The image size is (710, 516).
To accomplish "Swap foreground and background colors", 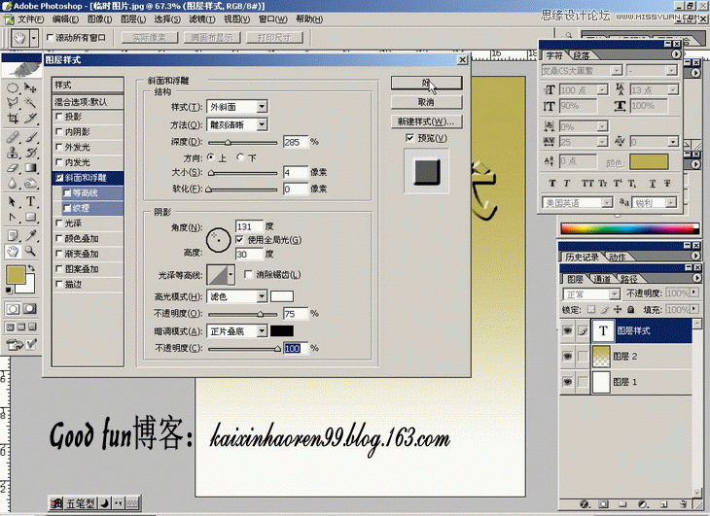I will pyautogui.click(x=31, y=268).
